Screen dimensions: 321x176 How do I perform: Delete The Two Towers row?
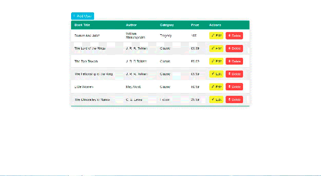tap(234, 61)
